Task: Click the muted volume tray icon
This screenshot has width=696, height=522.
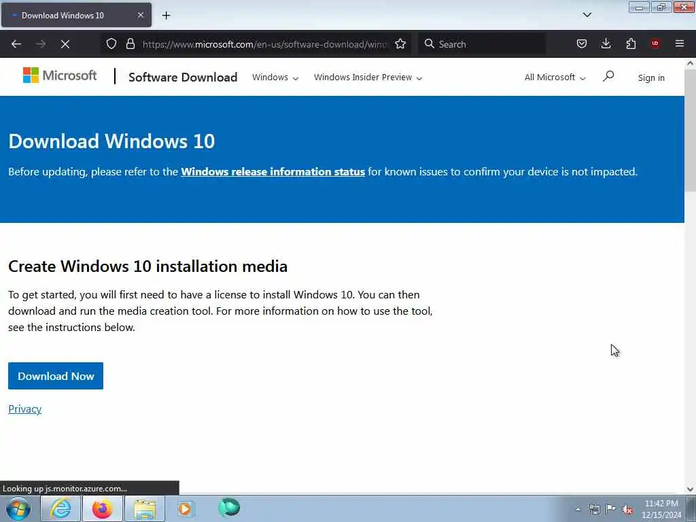Action: 627,510
